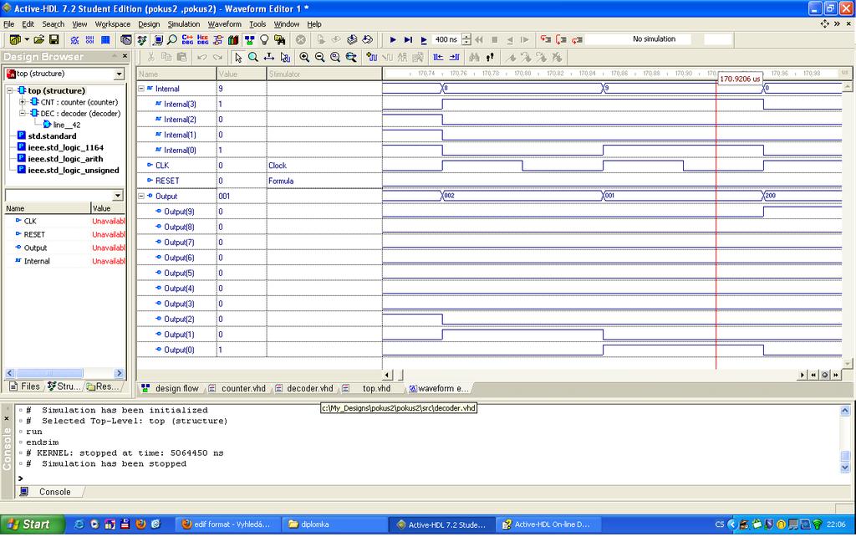Screen dimensions: 856x537
Task: Adjust the 400 ns time stepper
Action: pos(466,39)
